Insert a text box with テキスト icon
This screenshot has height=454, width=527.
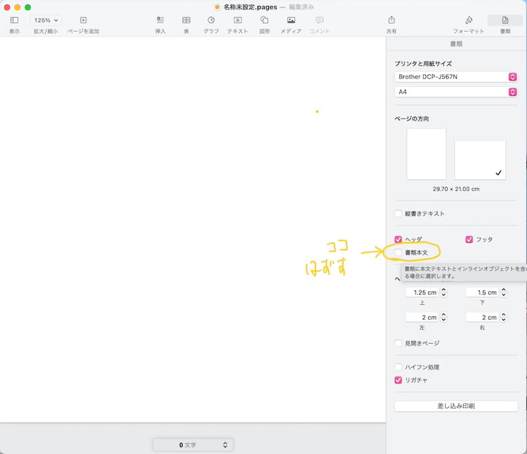pyautogui.click(x=238, y=20)
